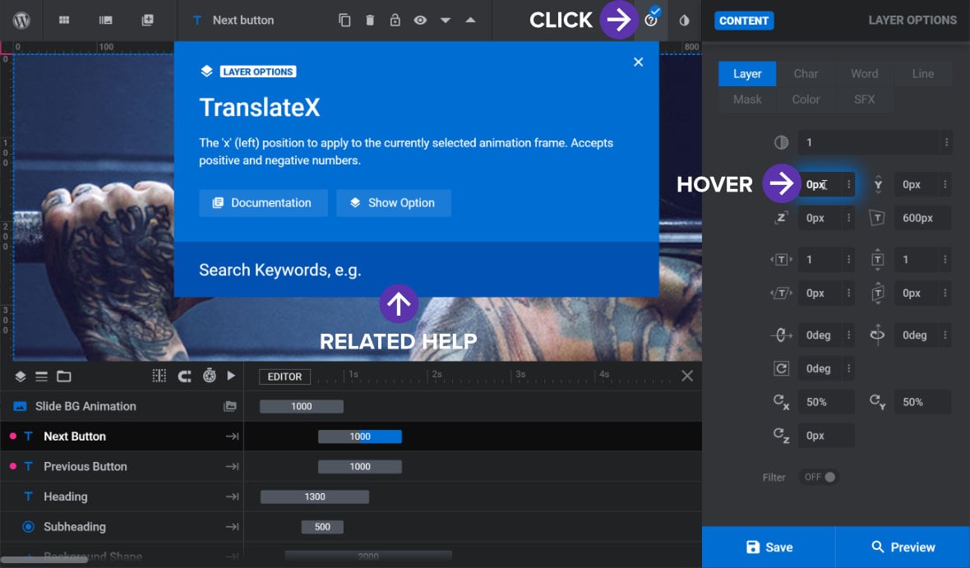Screen dimensions: 970x568
Task: Switch to the SFX tab
Action: (x=864, y=99)
